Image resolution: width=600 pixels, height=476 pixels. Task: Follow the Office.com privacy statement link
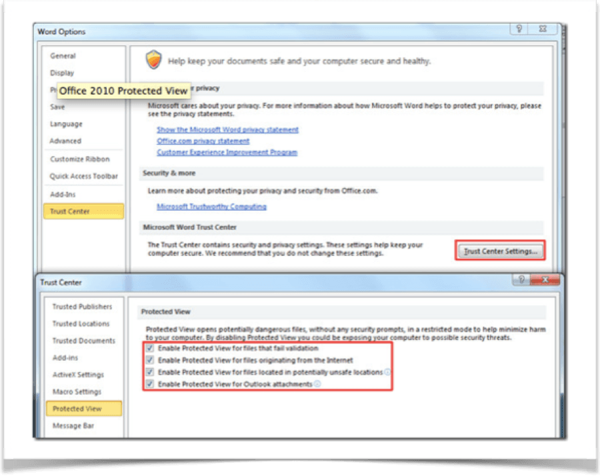point(203,141)
